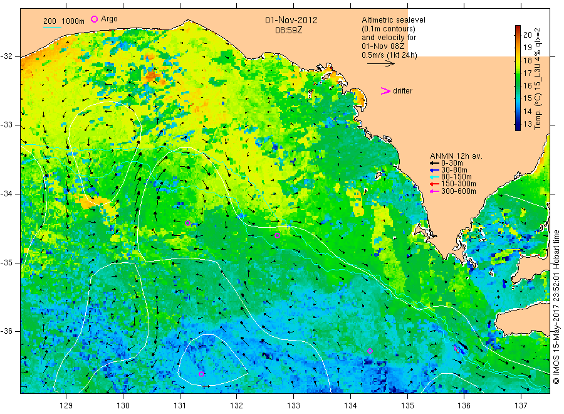Screen dimensions: 564x414
Task: Click Argo float marker near 131°E, 34.4°S
Action: pos(187,223)
